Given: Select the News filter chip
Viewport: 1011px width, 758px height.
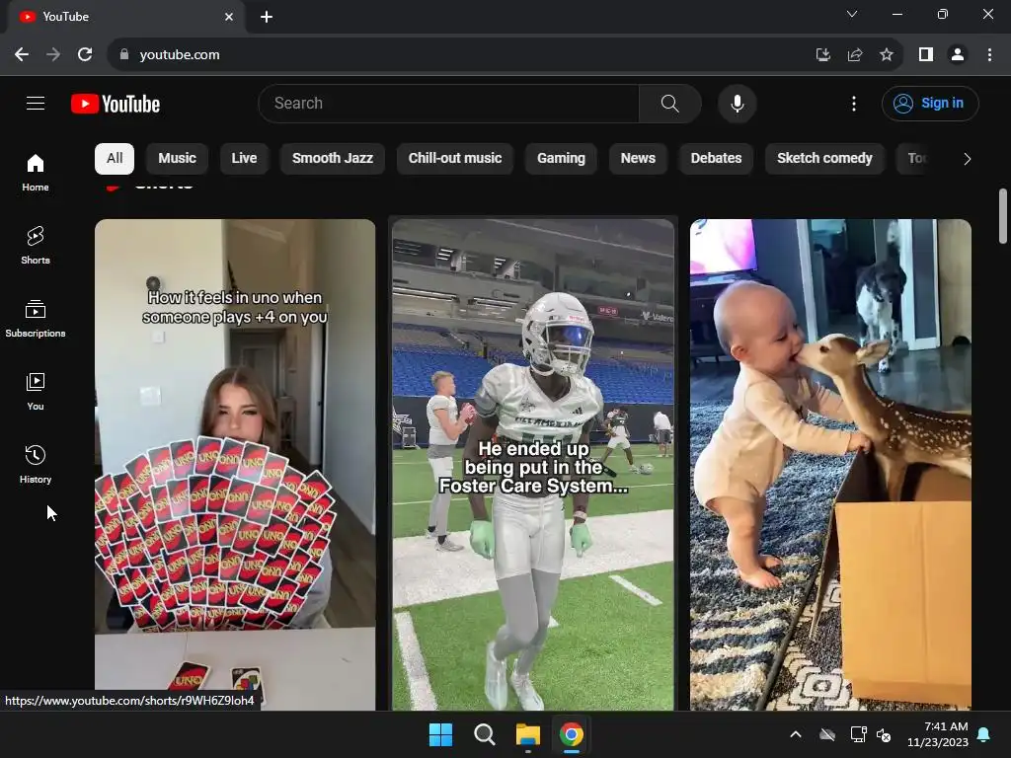Looking at the screenshot, I should pos(639,159).
